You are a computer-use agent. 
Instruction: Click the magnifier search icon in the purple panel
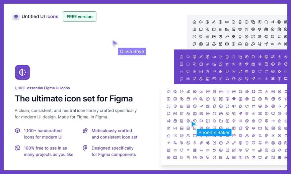click(x=253, y=57)
